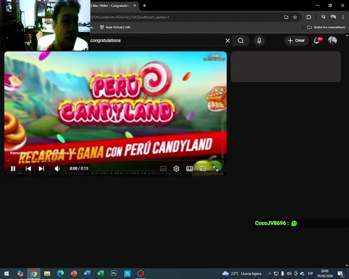
Task: Open OBS Studio from taskbar
Action: [x=141, y=274]
